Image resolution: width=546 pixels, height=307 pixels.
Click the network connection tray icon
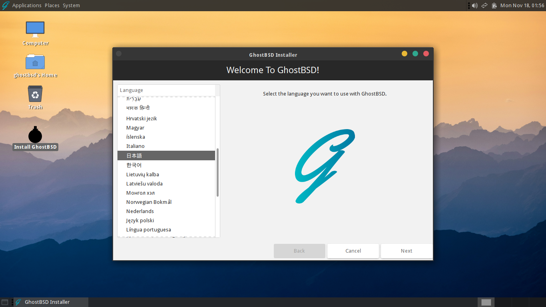(484, 6)
